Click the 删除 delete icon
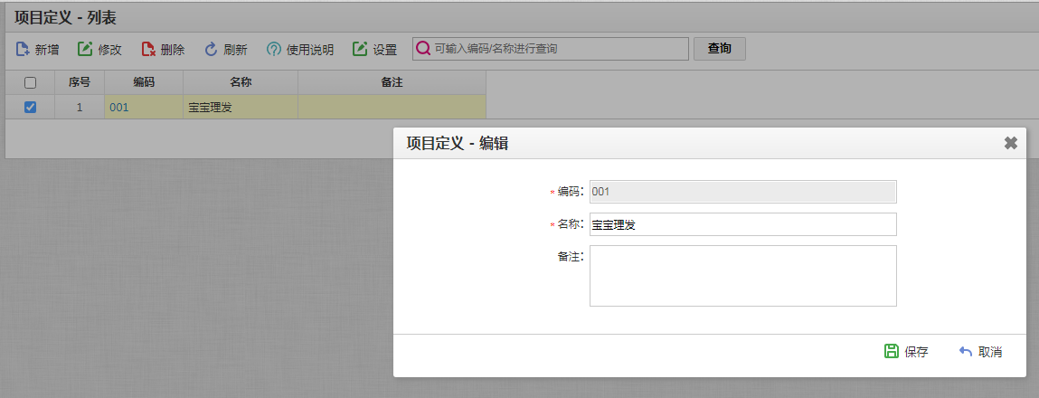This screenshot has width=1039, height=398. pyautogui.click(x=148, y=49)
